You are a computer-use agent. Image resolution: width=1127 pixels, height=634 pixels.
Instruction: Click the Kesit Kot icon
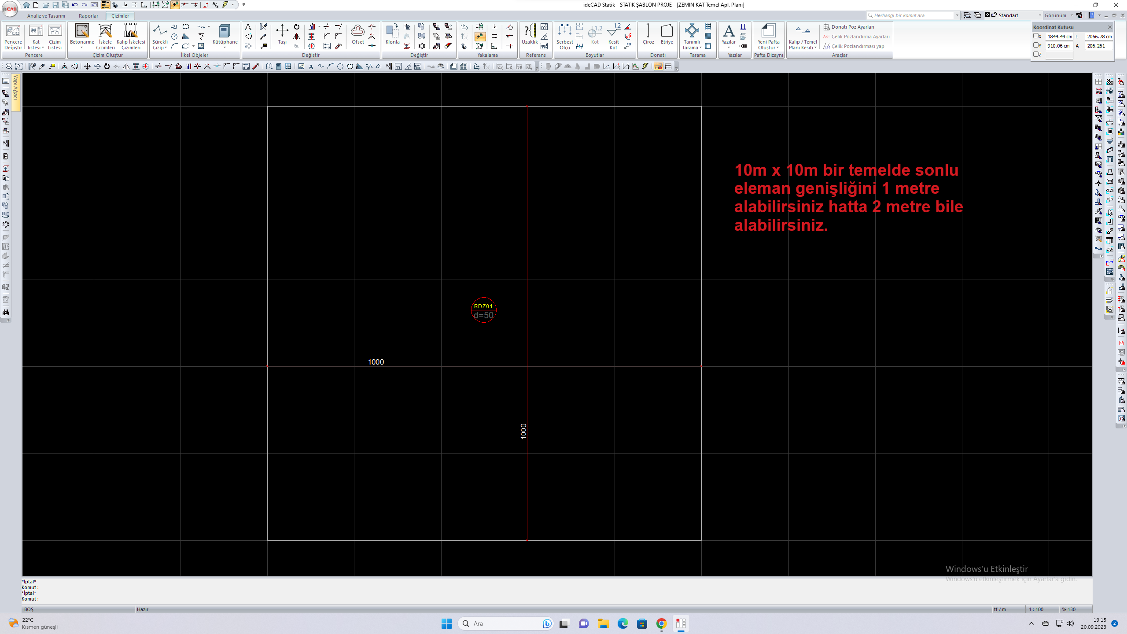613,37
